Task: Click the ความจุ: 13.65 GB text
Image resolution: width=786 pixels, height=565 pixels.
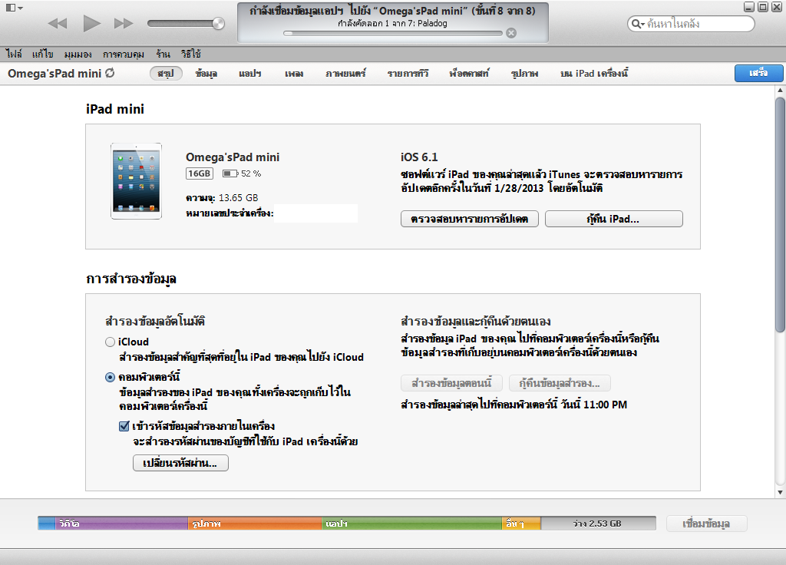Action: (222, 197)
